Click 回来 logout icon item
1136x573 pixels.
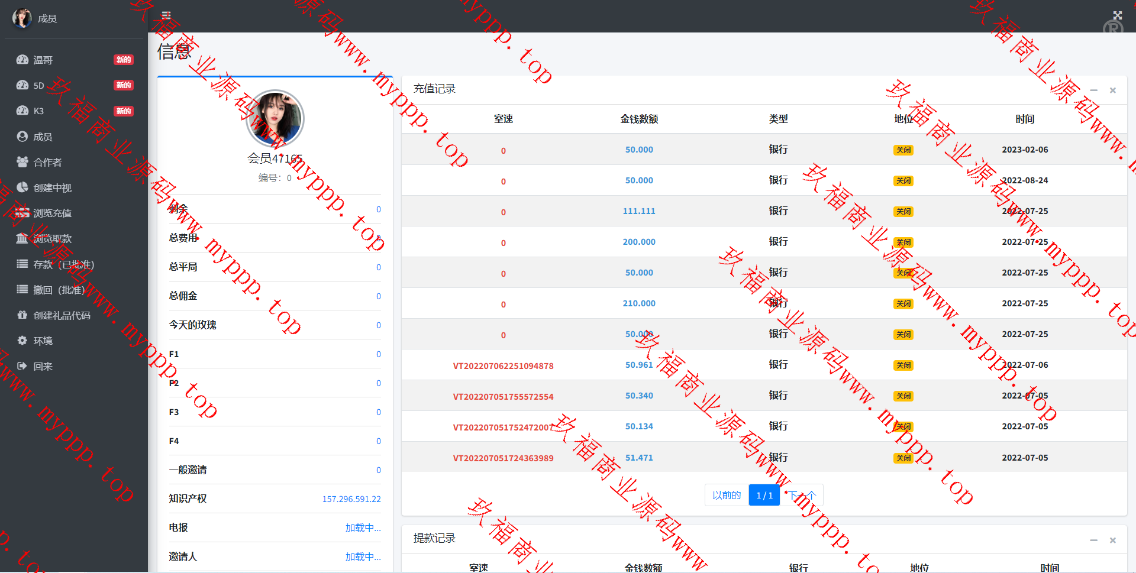(22, 366)
